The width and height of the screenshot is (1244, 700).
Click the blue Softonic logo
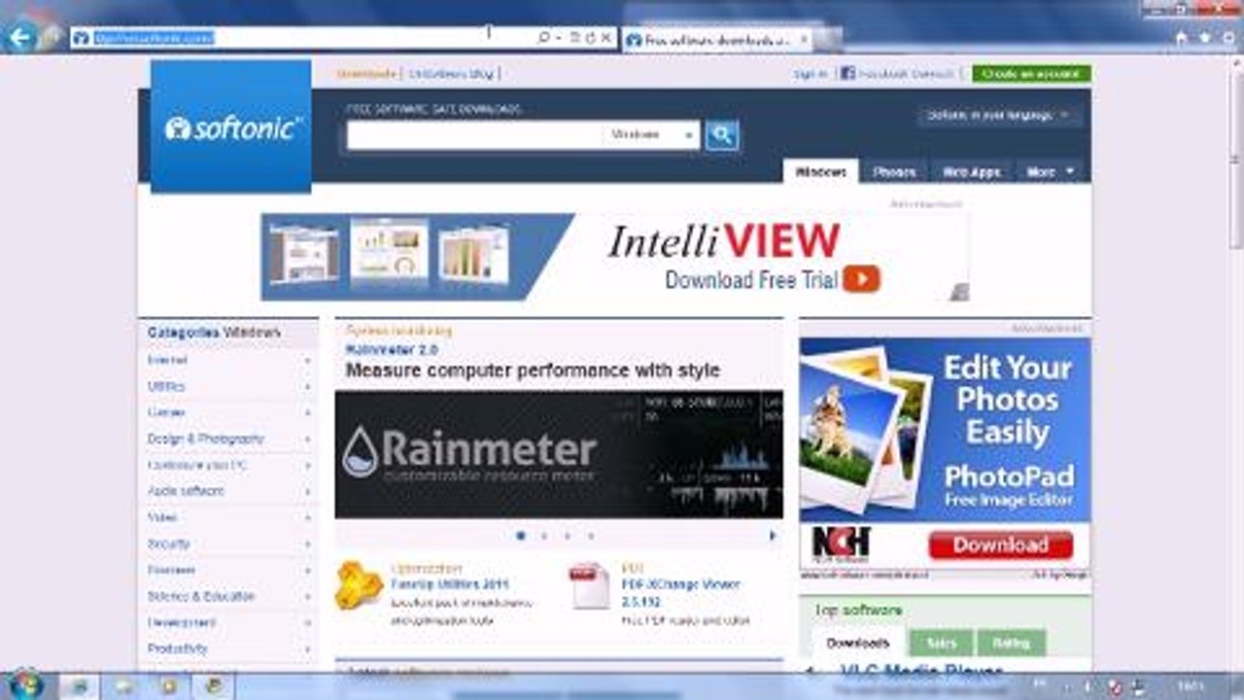click(x=231, y=126)
